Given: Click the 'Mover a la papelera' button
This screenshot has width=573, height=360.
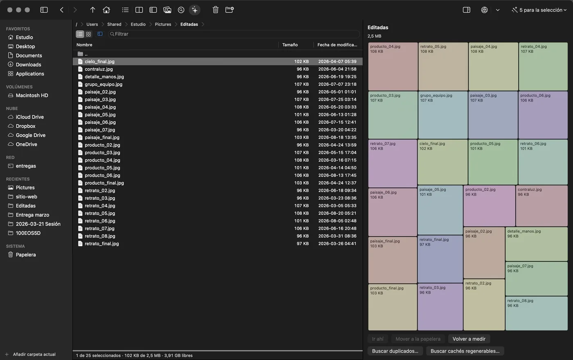Looking at the screenshot, I should [417, 339].
